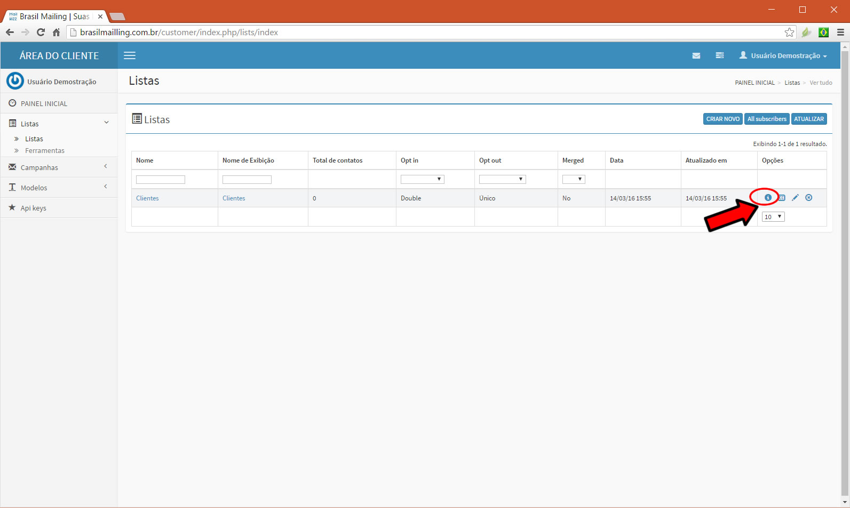This screenshot has width=850, height=508.
Task: Edit the Clientes list with the pencil icon
Action: pos(795,198)
